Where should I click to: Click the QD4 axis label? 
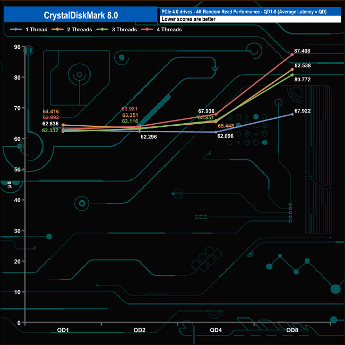(x=216, y=330)
